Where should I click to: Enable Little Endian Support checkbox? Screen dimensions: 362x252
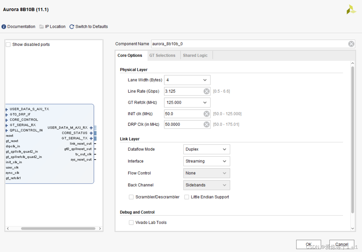[x=187, y=197]
